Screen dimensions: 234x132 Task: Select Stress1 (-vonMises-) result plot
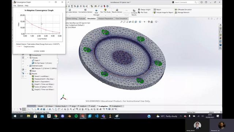[40, 76]
